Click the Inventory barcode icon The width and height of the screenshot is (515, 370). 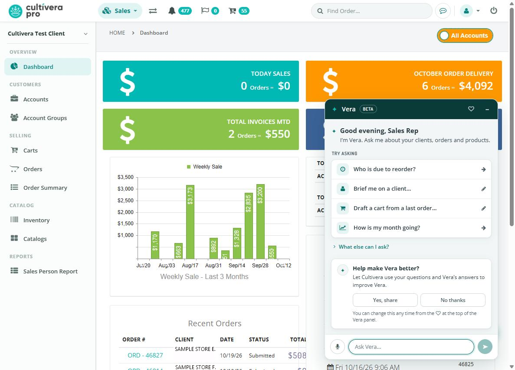pyautogui.click(x=14, y=219)
